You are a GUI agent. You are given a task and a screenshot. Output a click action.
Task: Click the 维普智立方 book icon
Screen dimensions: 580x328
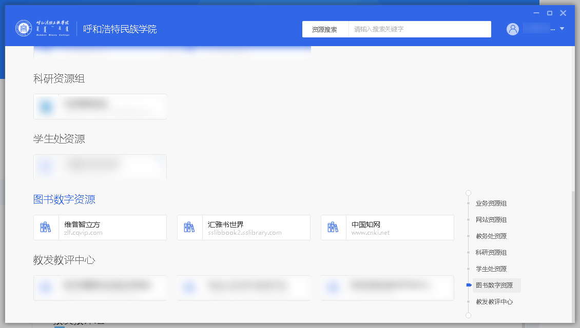click(46, 227)
